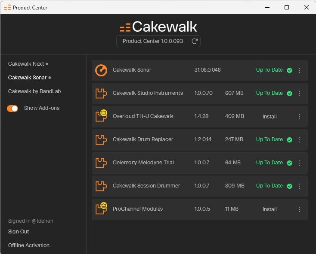Click the green checkmark on Drum Replacer row
Viewport: 316px width, 254px height.
pyautogui.click(x=290, y=140)
